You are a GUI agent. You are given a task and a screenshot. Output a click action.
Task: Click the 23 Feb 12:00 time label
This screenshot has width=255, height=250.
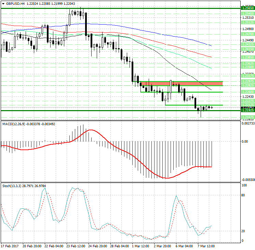pos(75,246)
